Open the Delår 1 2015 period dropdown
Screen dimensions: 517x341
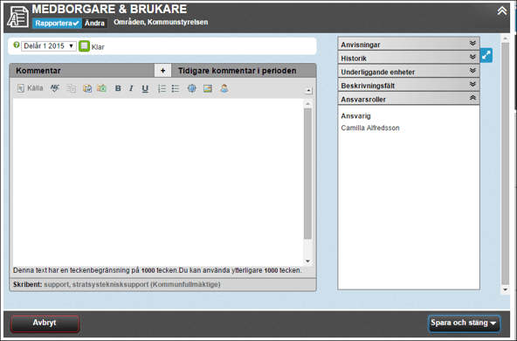coord(49,46)
